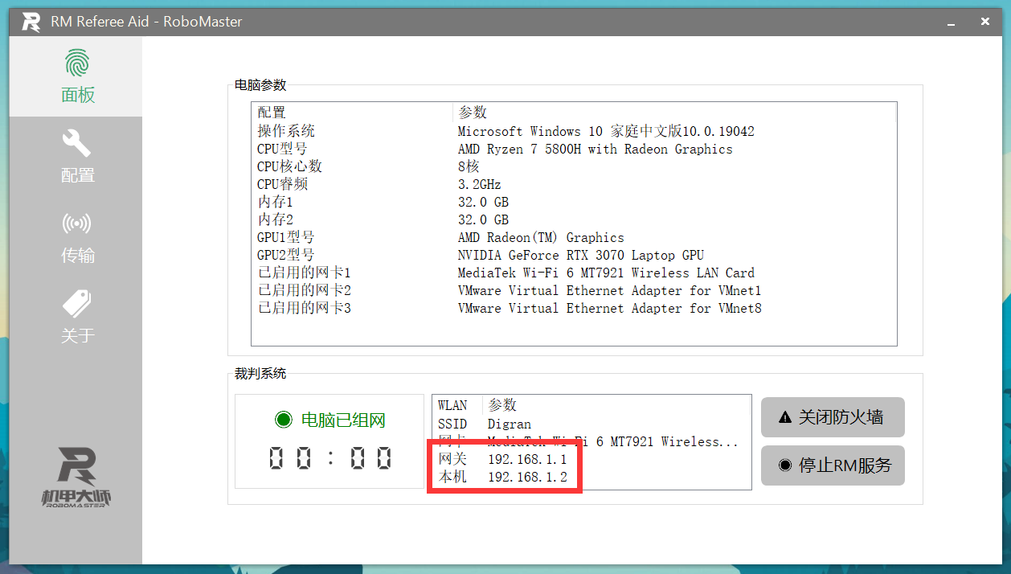
Task: Switch to the 传输 transmission tab
Action: pyautogui.click(x=76, y=237)
